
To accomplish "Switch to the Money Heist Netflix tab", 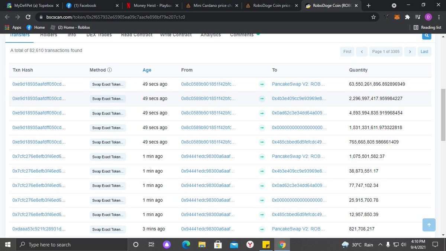I will point(152,6).
